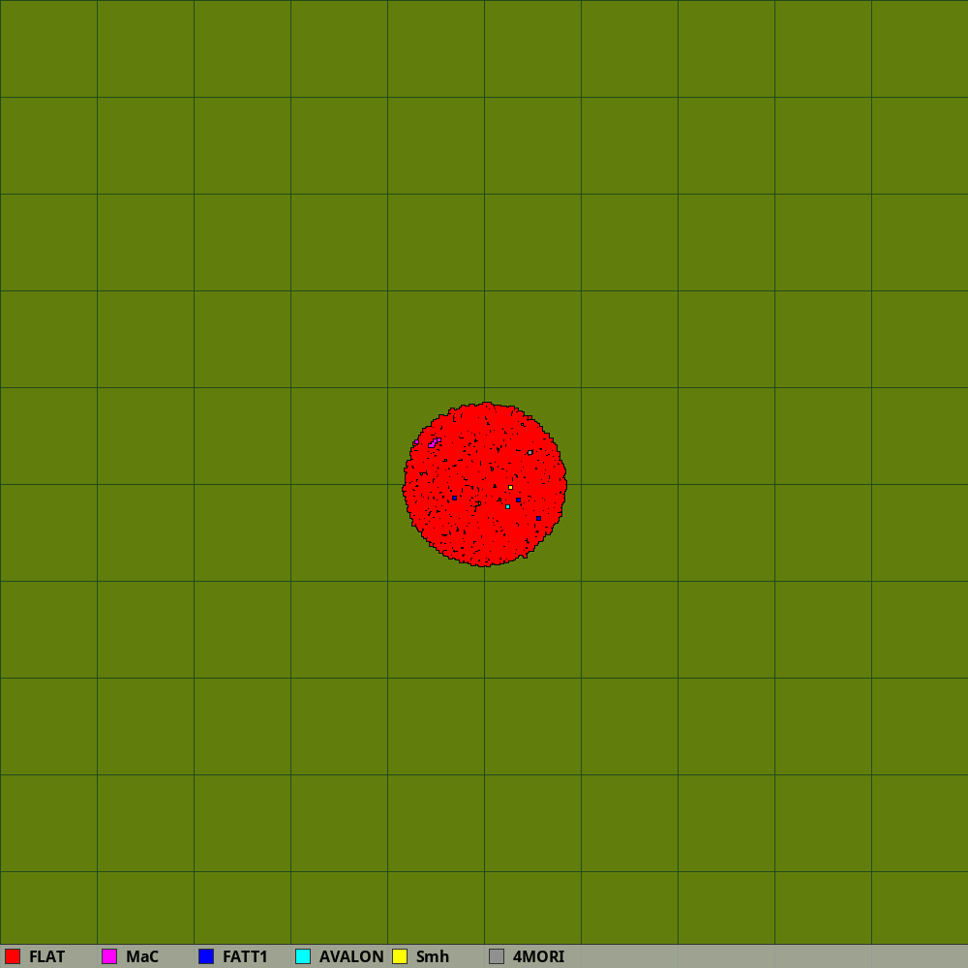
Task: Click the rightmost blue cell in the circle
Action: (x=538, y=518)
